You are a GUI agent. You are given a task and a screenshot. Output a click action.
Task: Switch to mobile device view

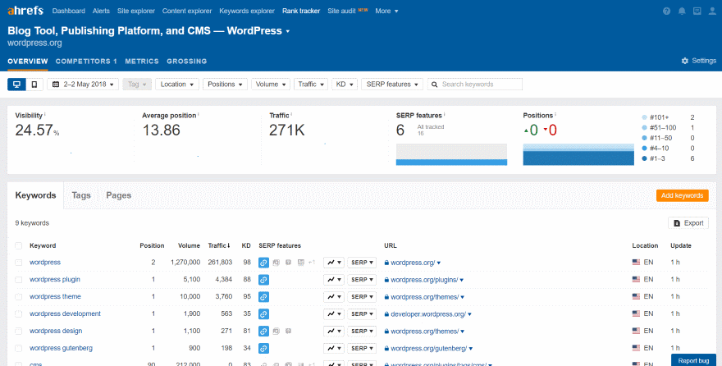tap(34, 84)
